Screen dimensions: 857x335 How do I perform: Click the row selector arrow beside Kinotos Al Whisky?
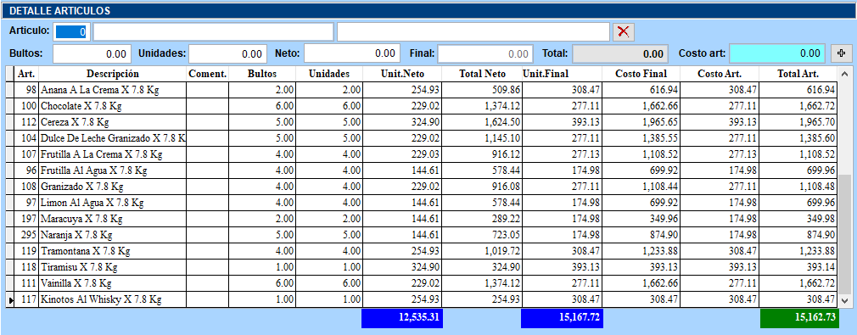(11, 300)
